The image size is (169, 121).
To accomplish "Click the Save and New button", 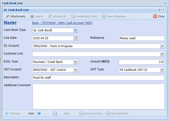I will click(117, 113).
